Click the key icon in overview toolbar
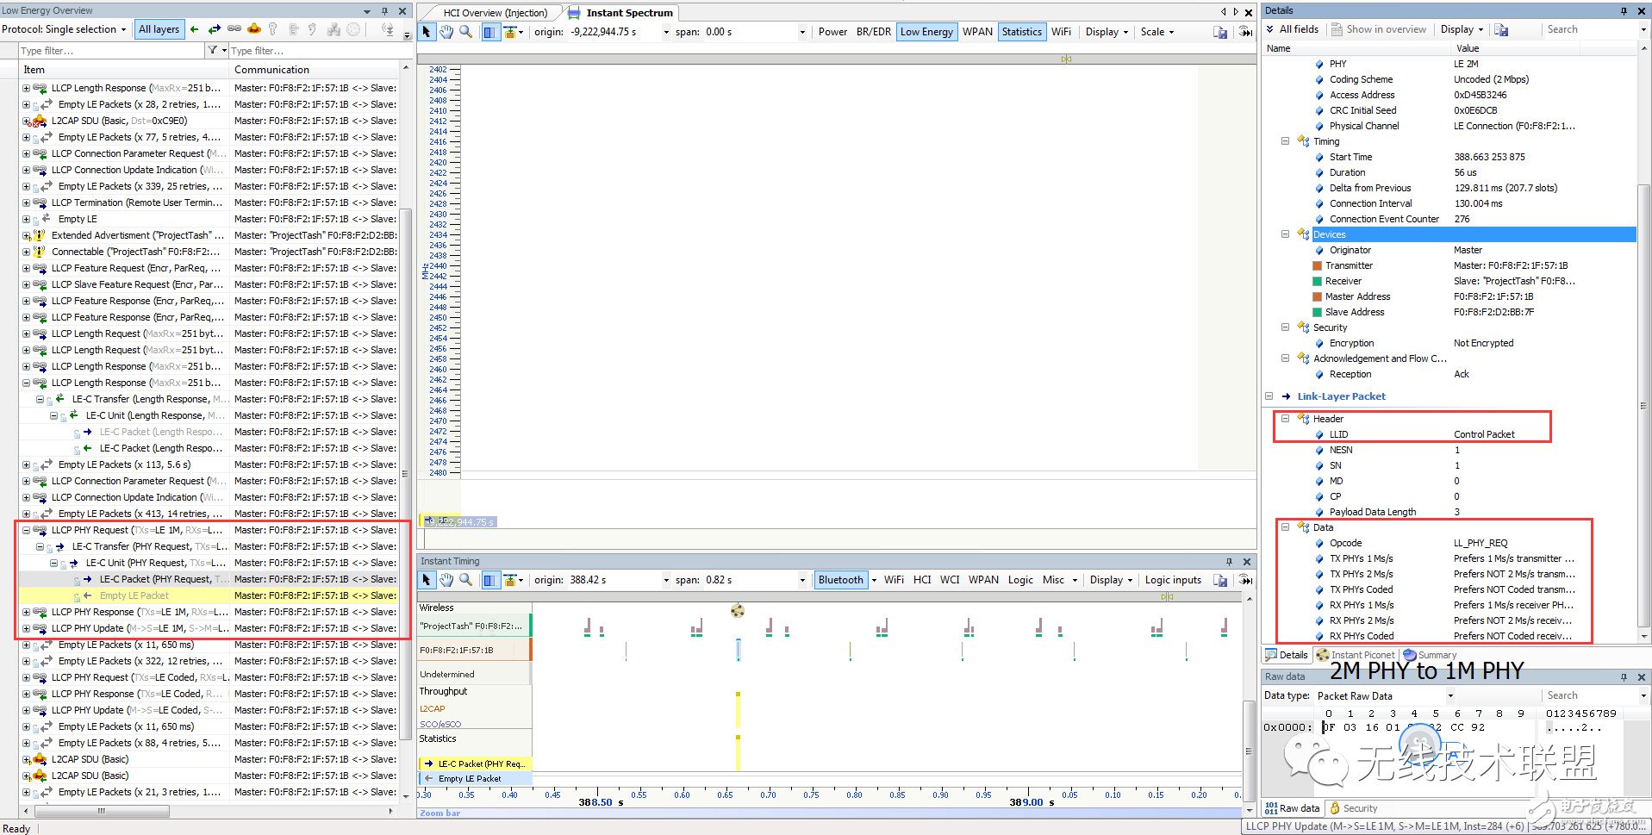 [x=273, y=29]
